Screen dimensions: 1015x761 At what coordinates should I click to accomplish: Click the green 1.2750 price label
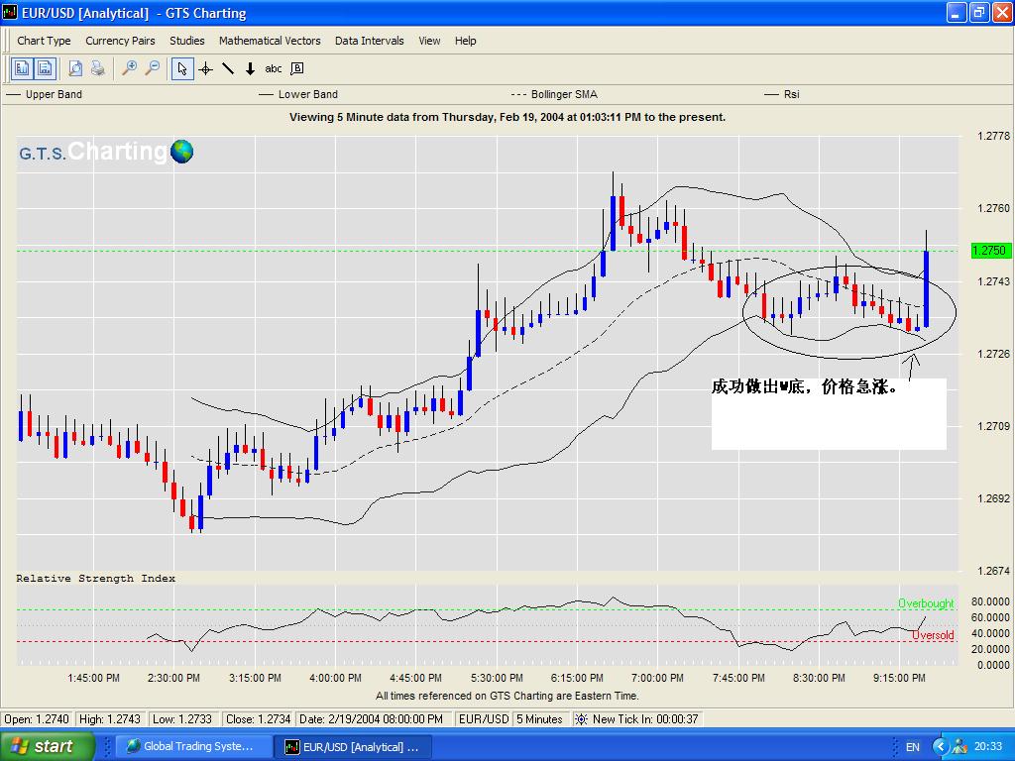tap(990, 251)
